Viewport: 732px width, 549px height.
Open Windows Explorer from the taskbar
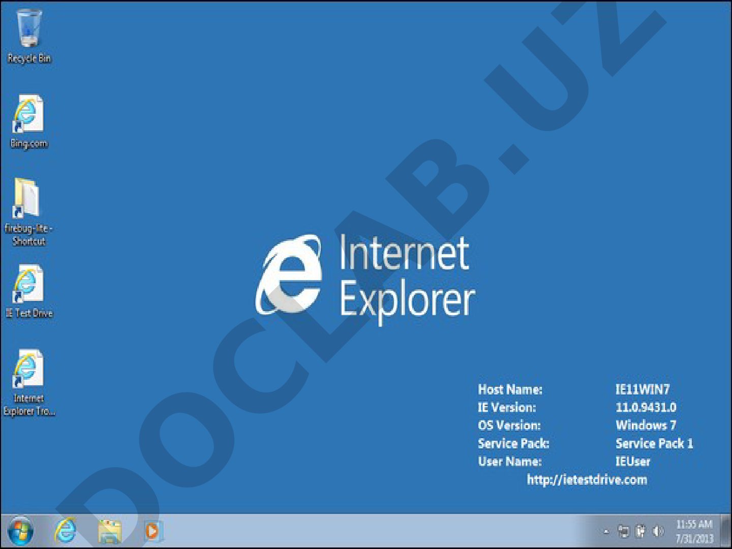(110, 531)
